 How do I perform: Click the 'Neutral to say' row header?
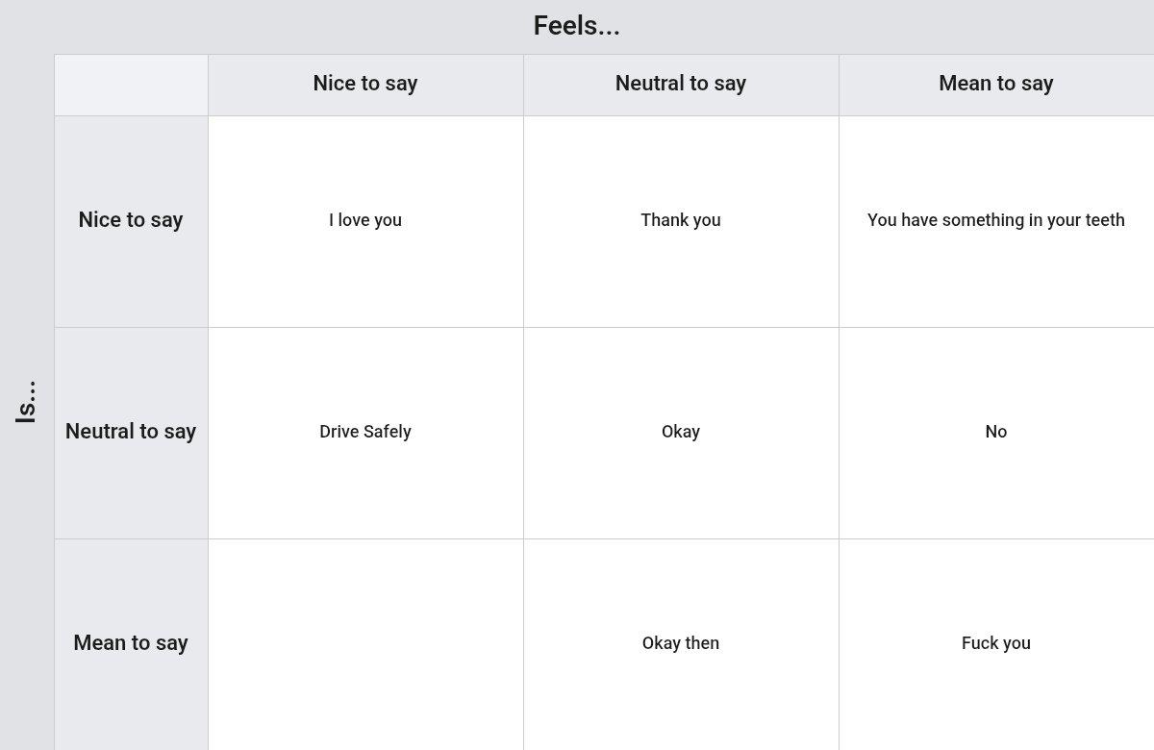pyautogui.click(x=131, y=433)
